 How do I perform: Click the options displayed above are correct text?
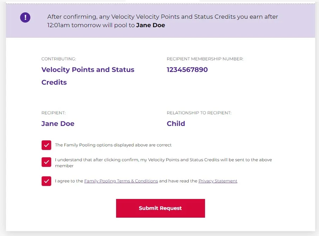click(113, 145)
